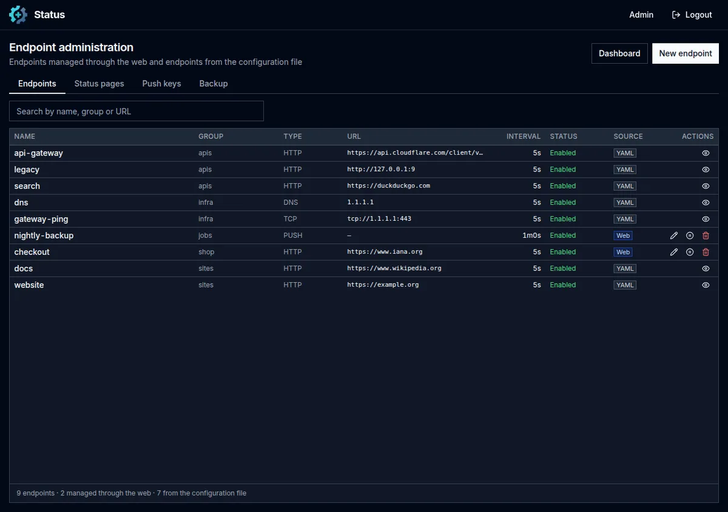View the legacy endpoint via eye icon
Viewport: 728px width, 512px height.
(706, 169)
